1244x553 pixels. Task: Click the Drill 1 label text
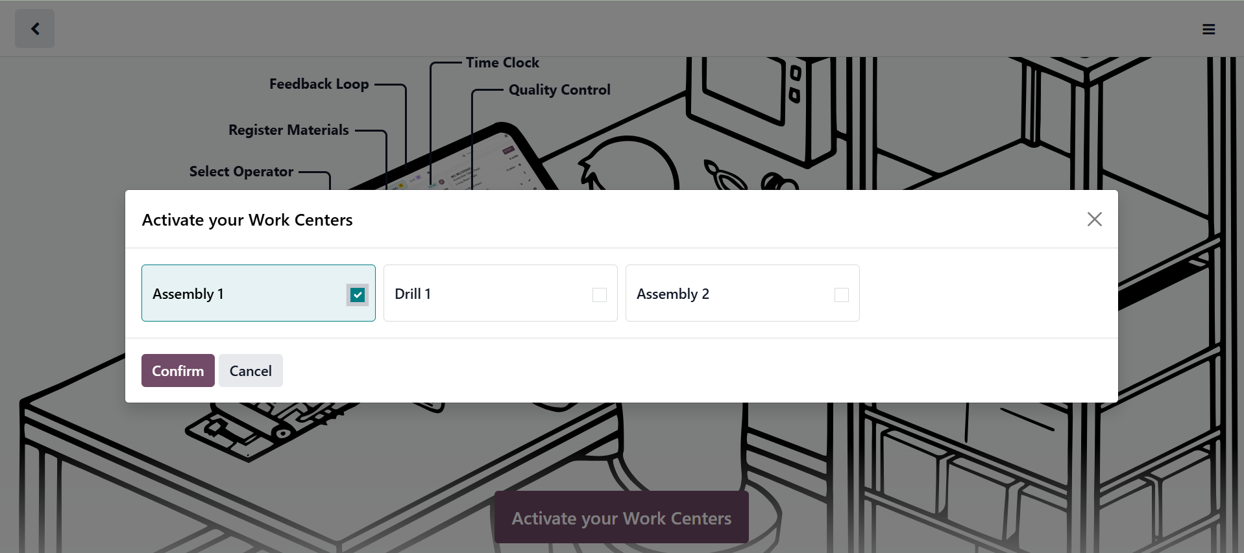(x=413, y=294)
